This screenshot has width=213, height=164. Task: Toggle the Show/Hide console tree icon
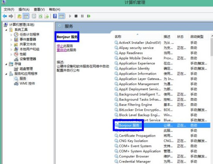pos(26,16)
